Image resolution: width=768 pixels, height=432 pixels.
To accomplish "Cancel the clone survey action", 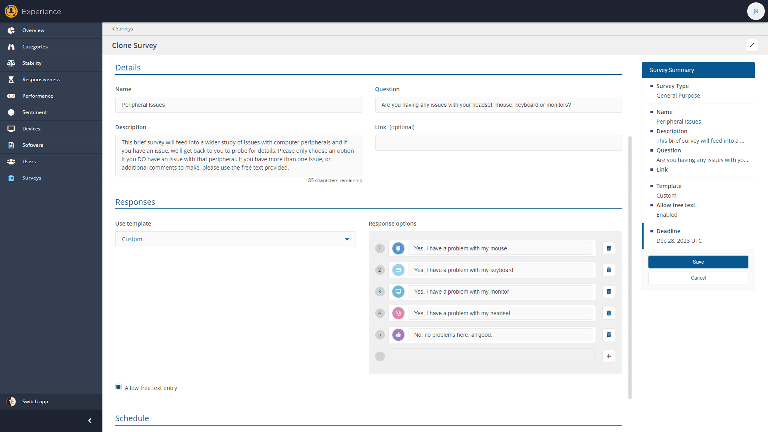I will (x=698, y=278).
